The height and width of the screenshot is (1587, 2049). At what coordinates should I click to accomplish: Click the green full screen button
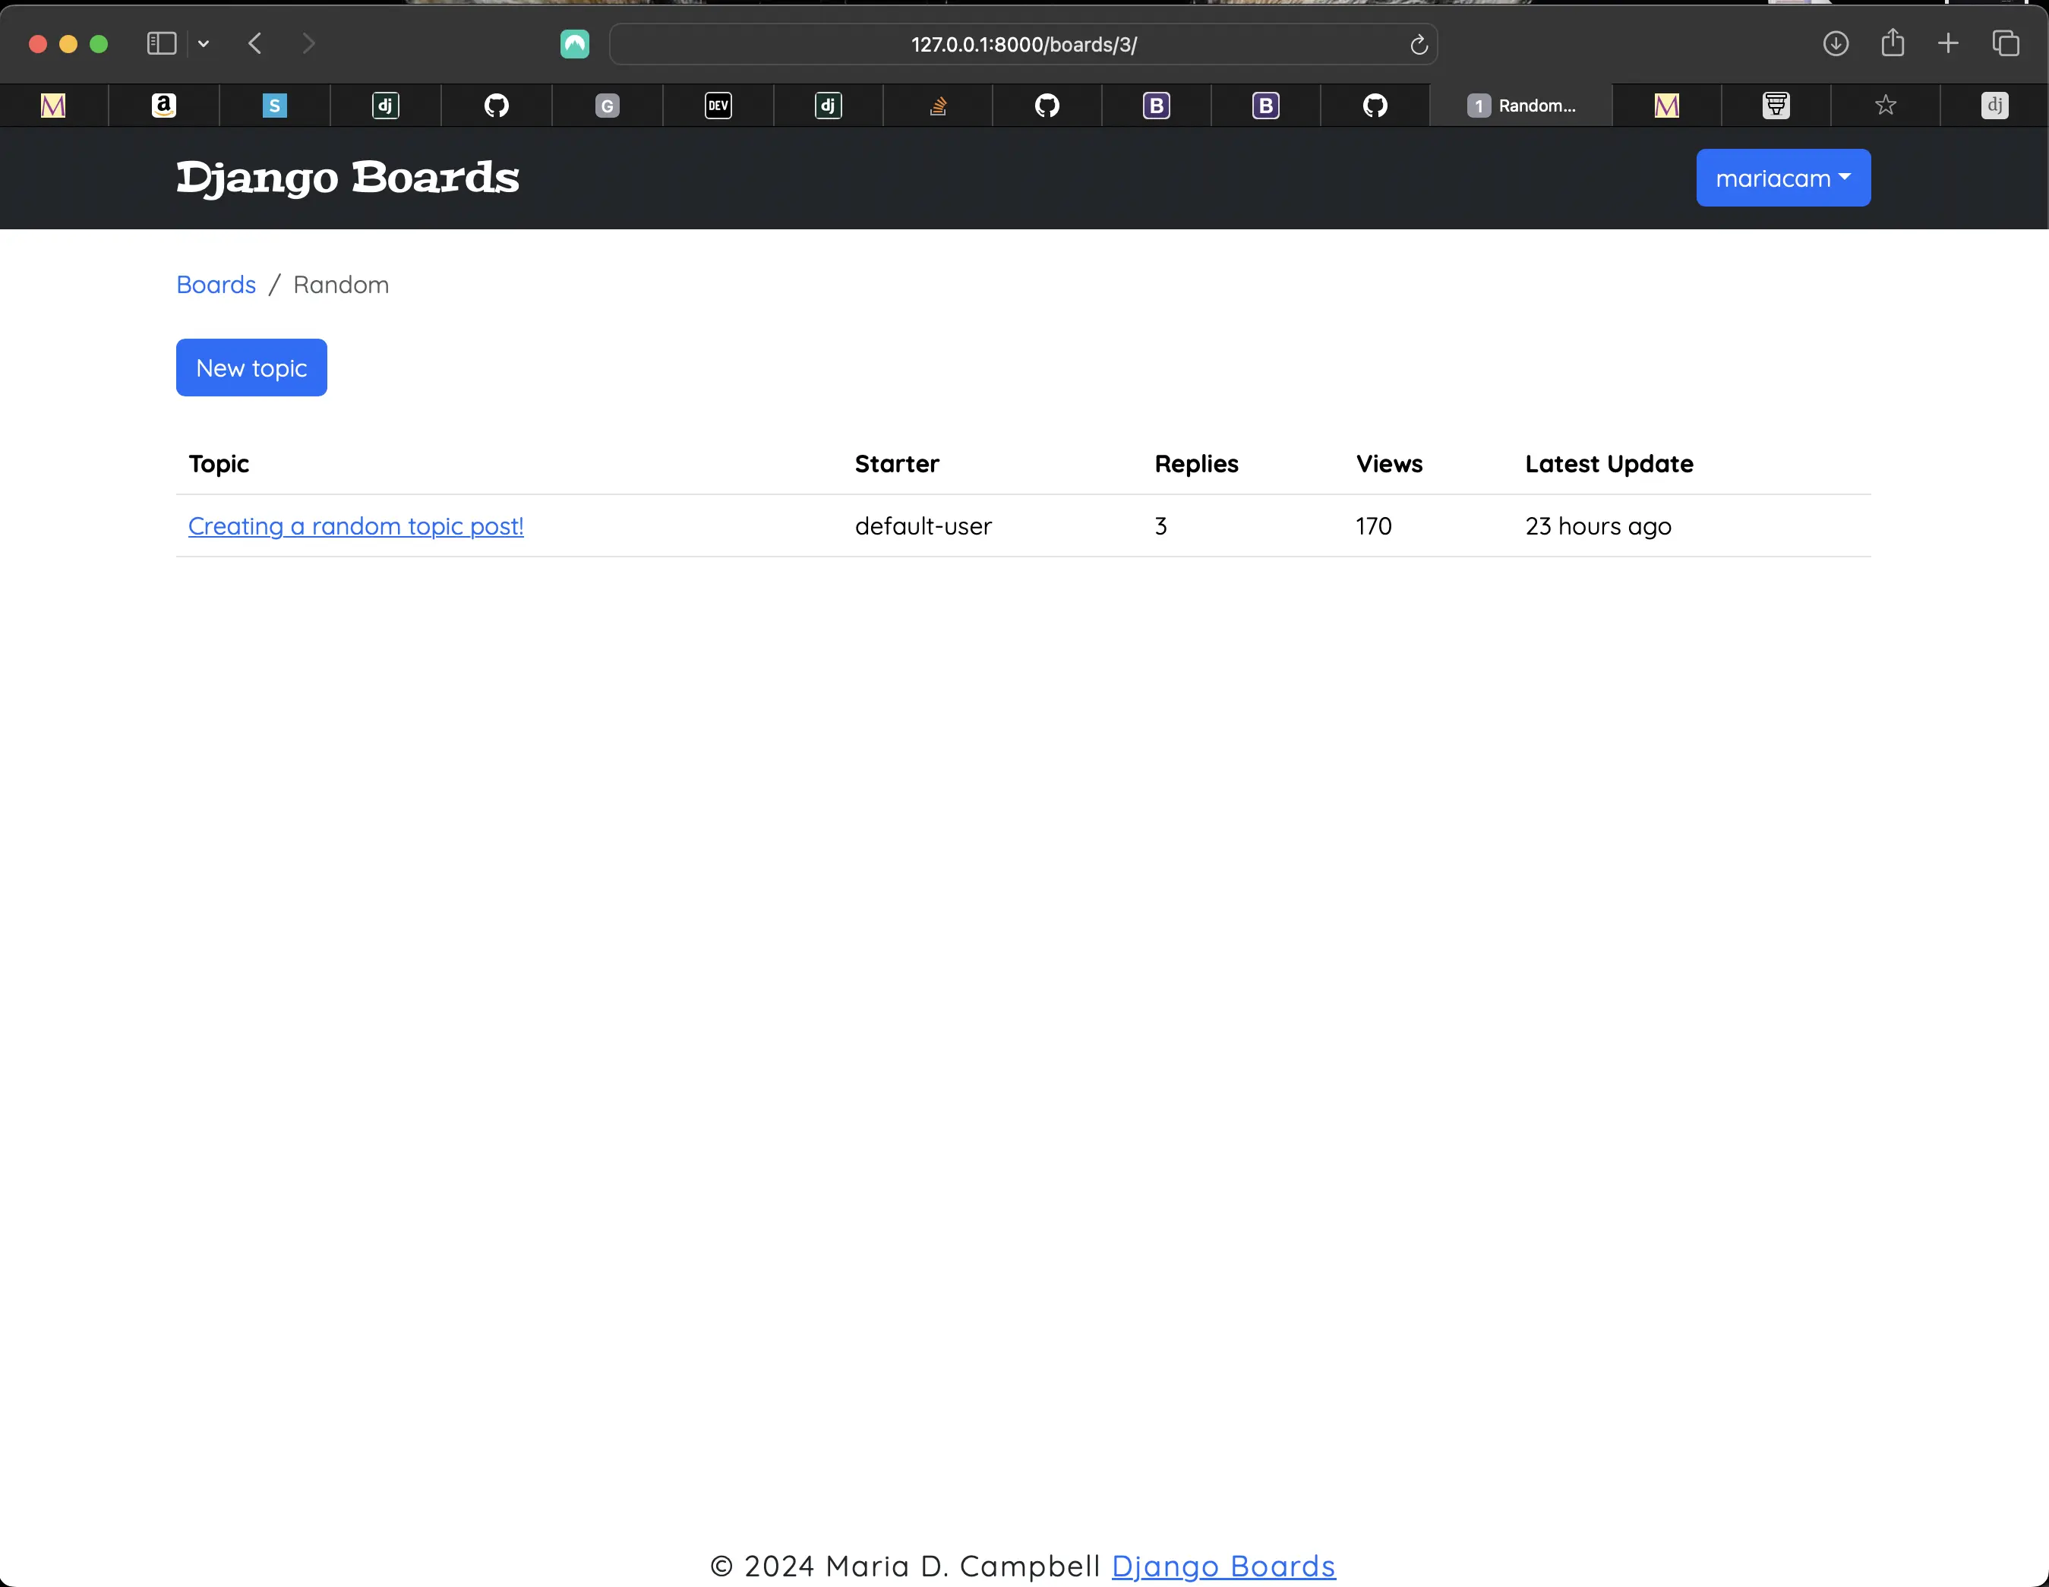coord(99,44)
